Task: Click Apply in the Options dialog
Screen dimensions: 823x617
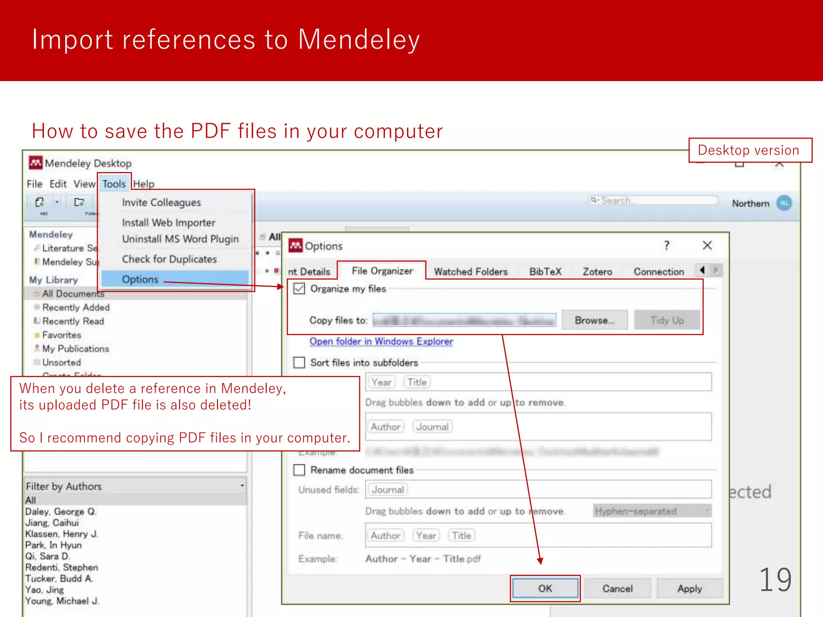Action: coord(690,588)
